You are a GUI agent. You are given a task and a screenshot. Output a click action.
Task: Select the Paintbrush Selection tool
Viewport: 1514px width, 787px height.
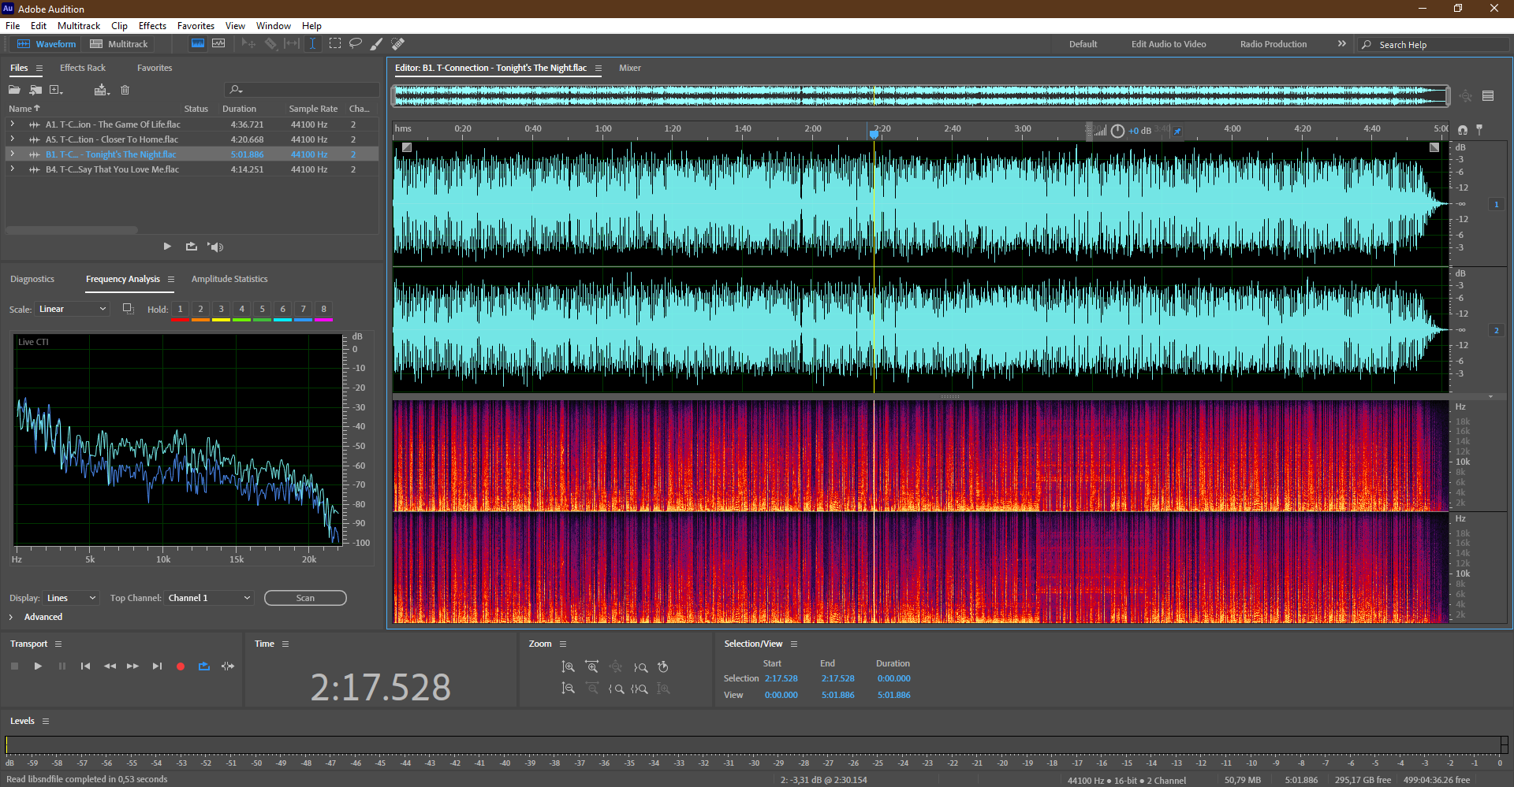tap(377, 43)
